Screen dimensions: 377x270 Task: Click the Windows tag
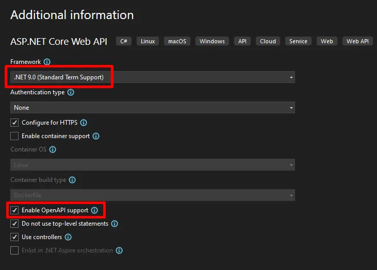pyautogui.click(x=212, y=41)
